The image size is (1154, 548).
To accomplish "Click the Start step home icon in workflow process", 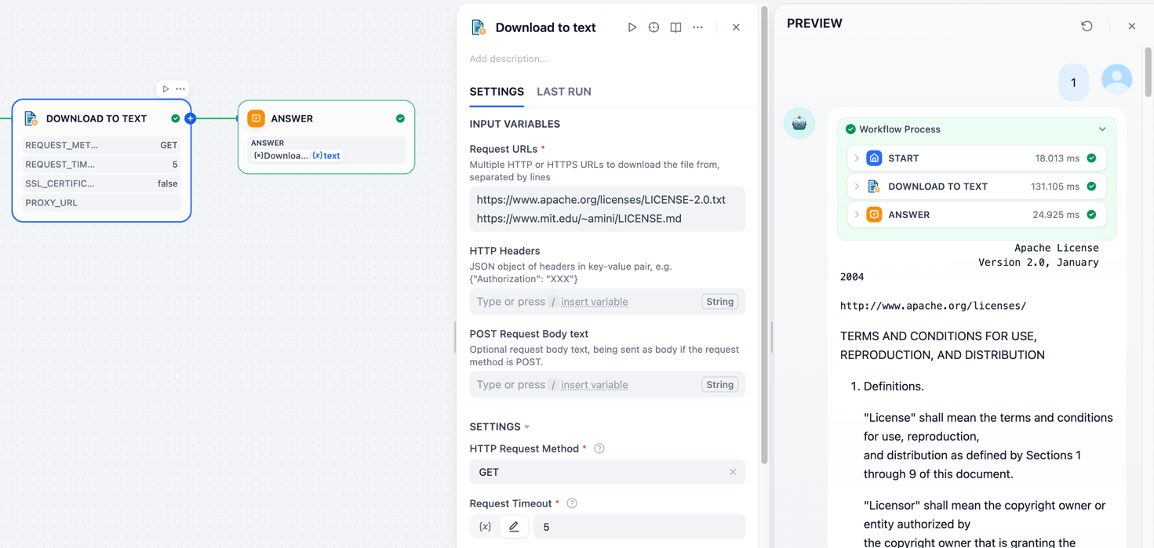I will (874, 158).
